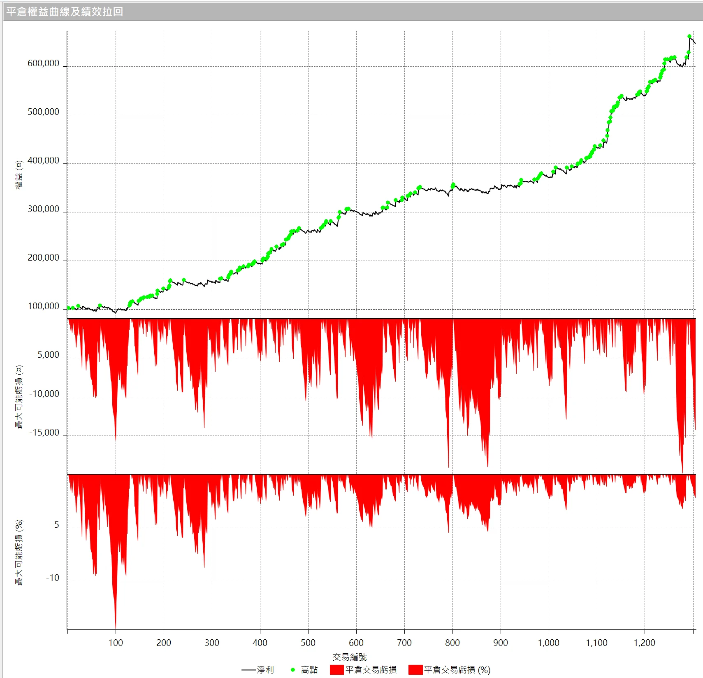Click the drawdown axis label -15,000
The width and height of the screenshot is (703, 678).
pyautogui.click(x=44, y=433)
